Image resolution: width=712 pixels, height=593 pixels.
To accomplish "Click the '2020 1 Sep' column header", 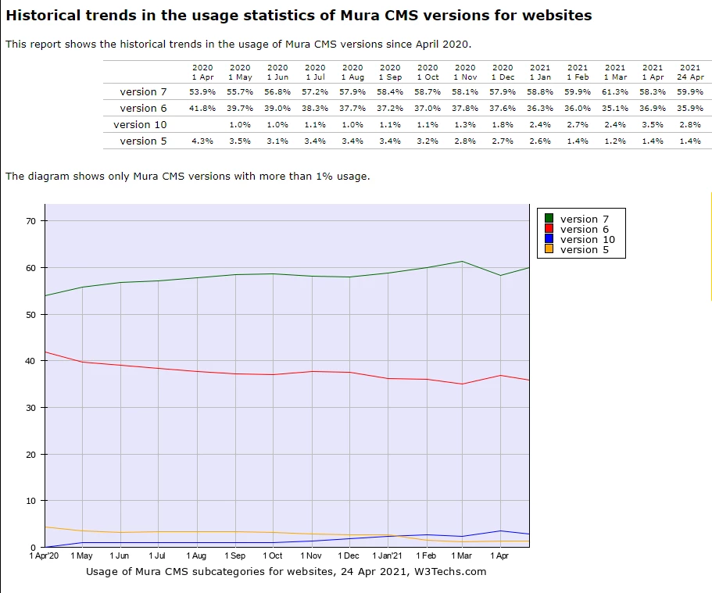I will tap(390, 72).
